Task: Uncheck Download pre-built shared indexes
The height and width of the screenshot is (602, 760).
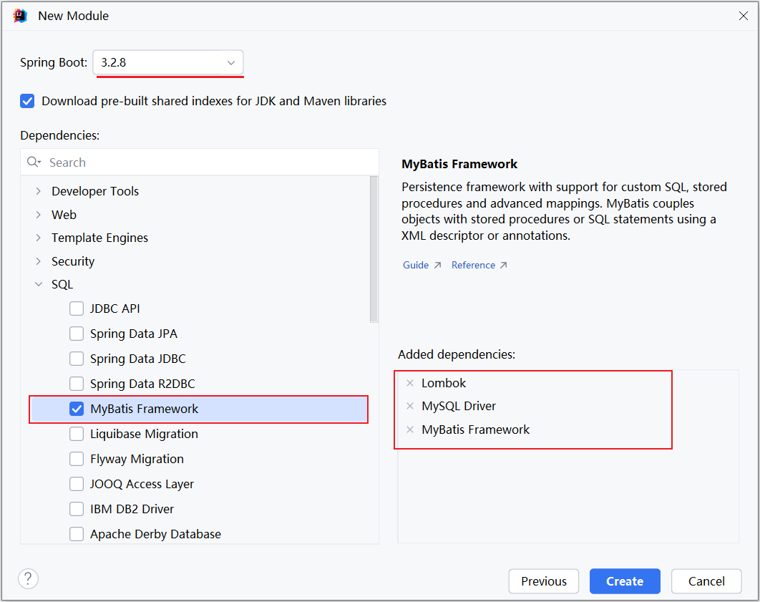Action: [26, 101]
